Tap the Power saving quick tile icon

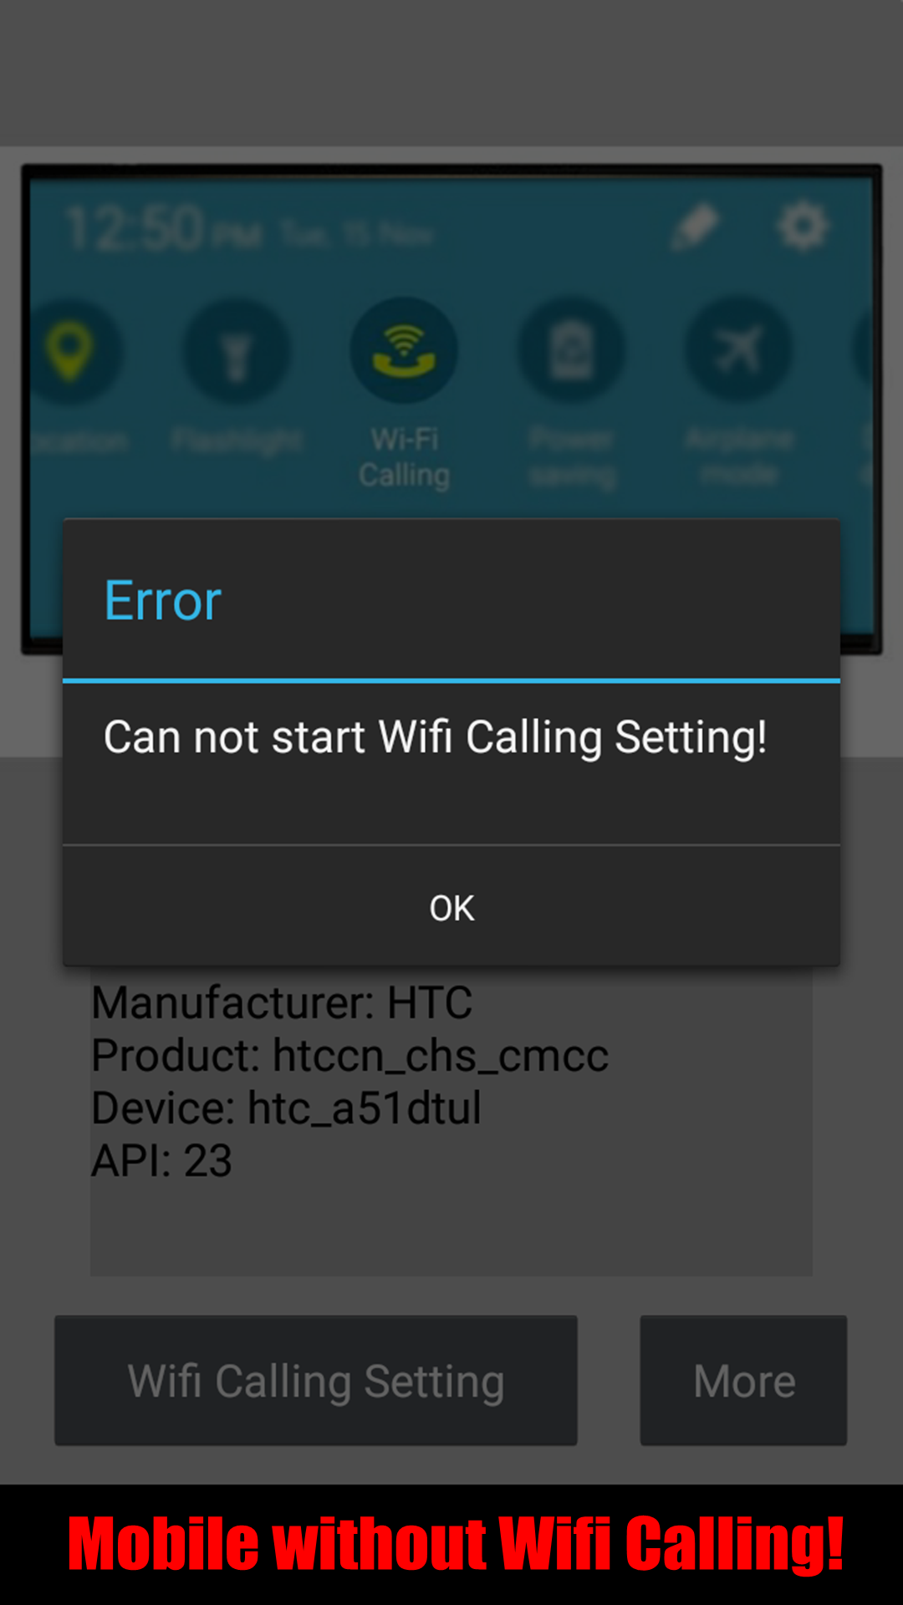tap(572, 349)
